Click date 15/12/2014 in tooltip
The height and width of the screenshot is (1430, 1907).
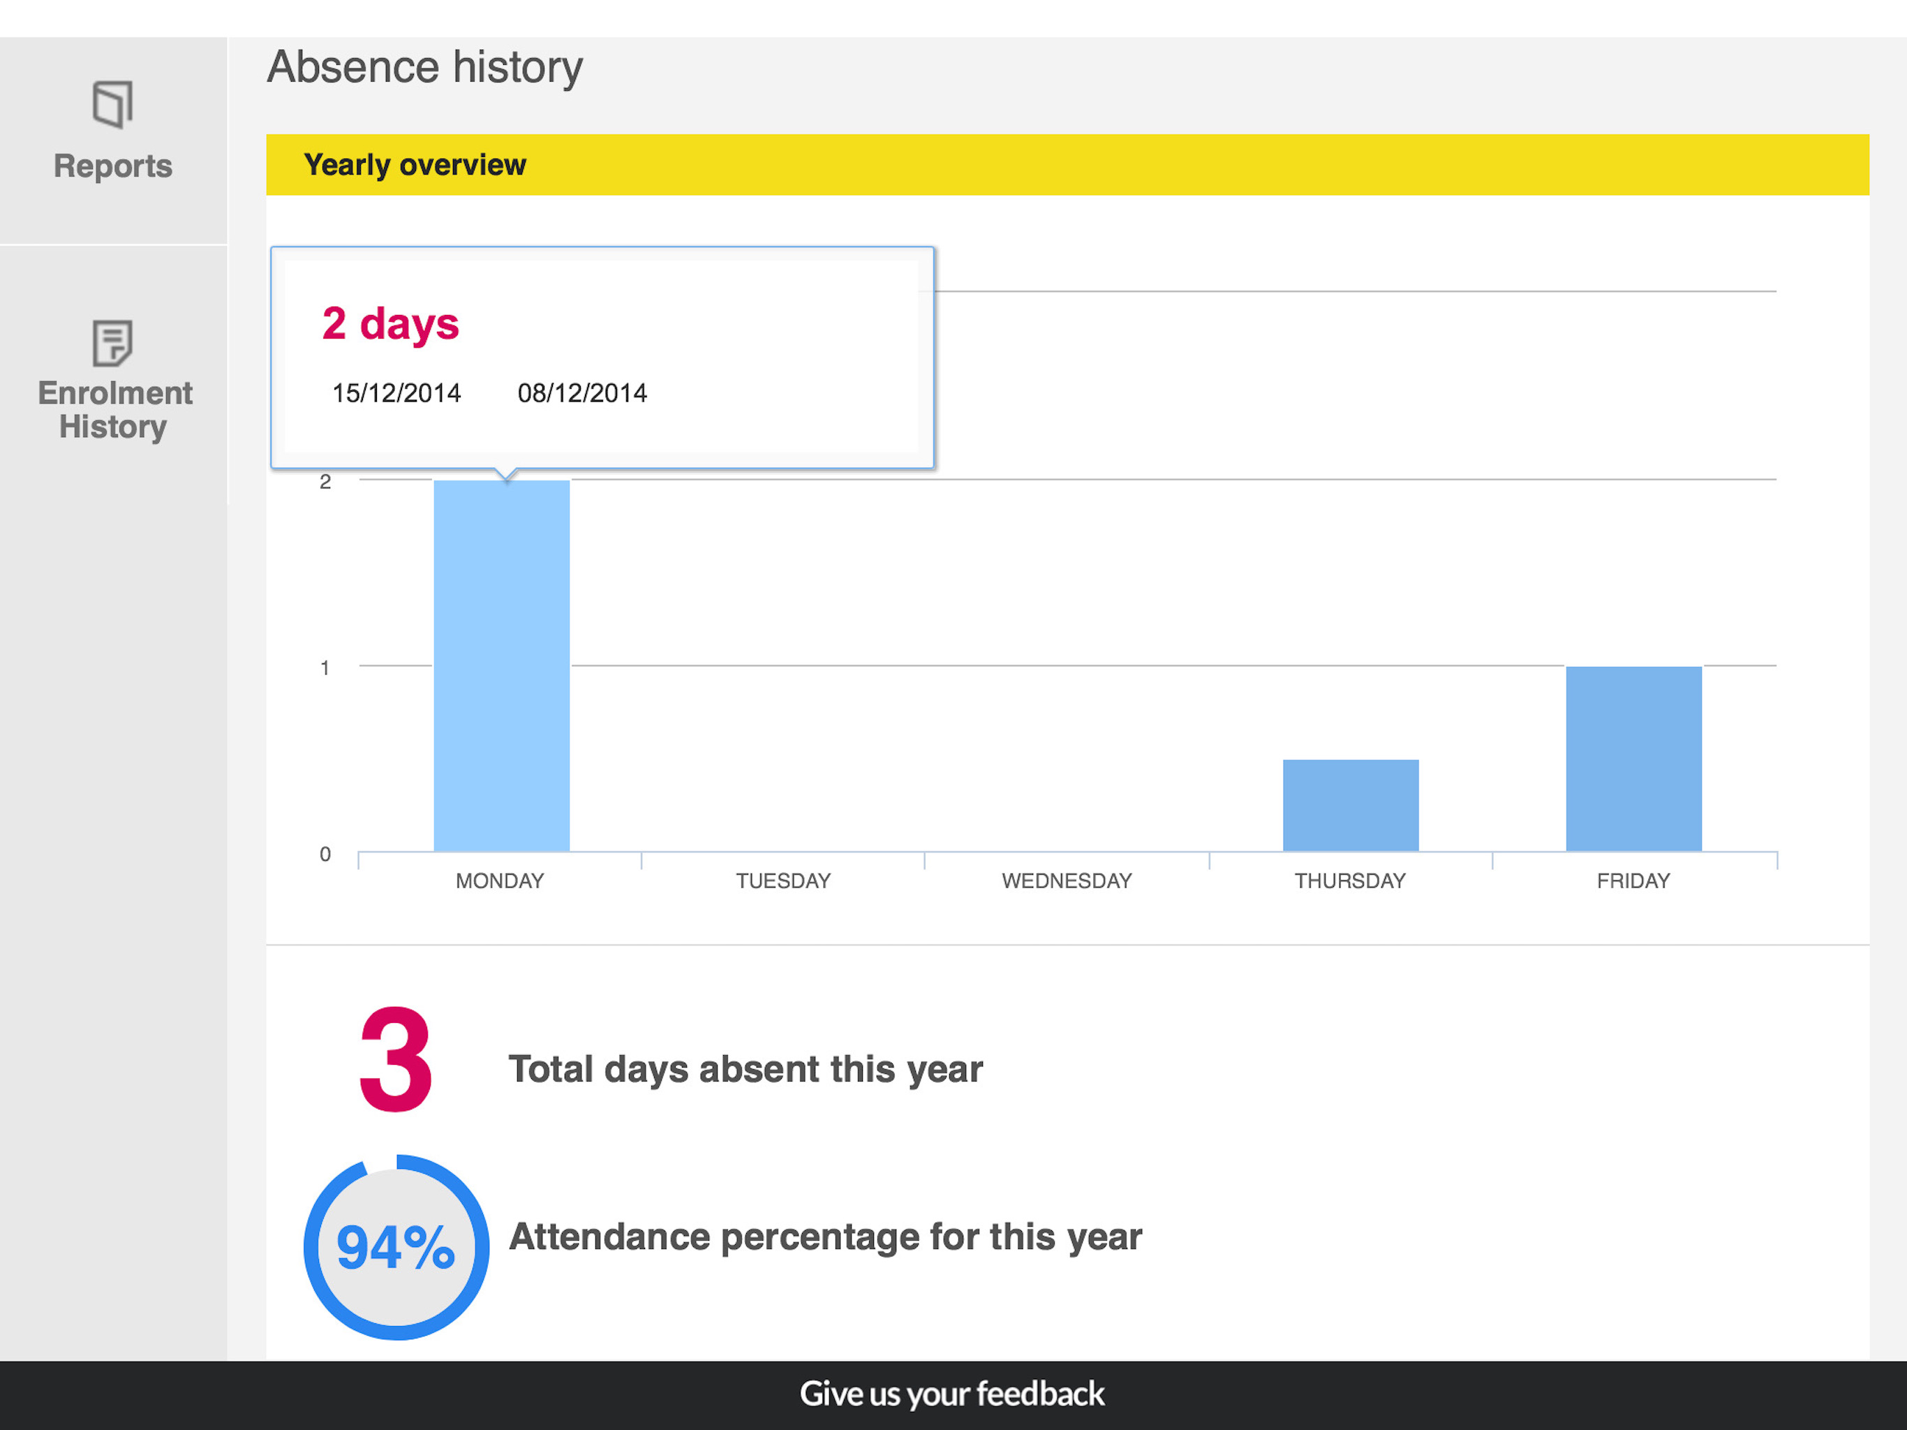tap(396, 393)
